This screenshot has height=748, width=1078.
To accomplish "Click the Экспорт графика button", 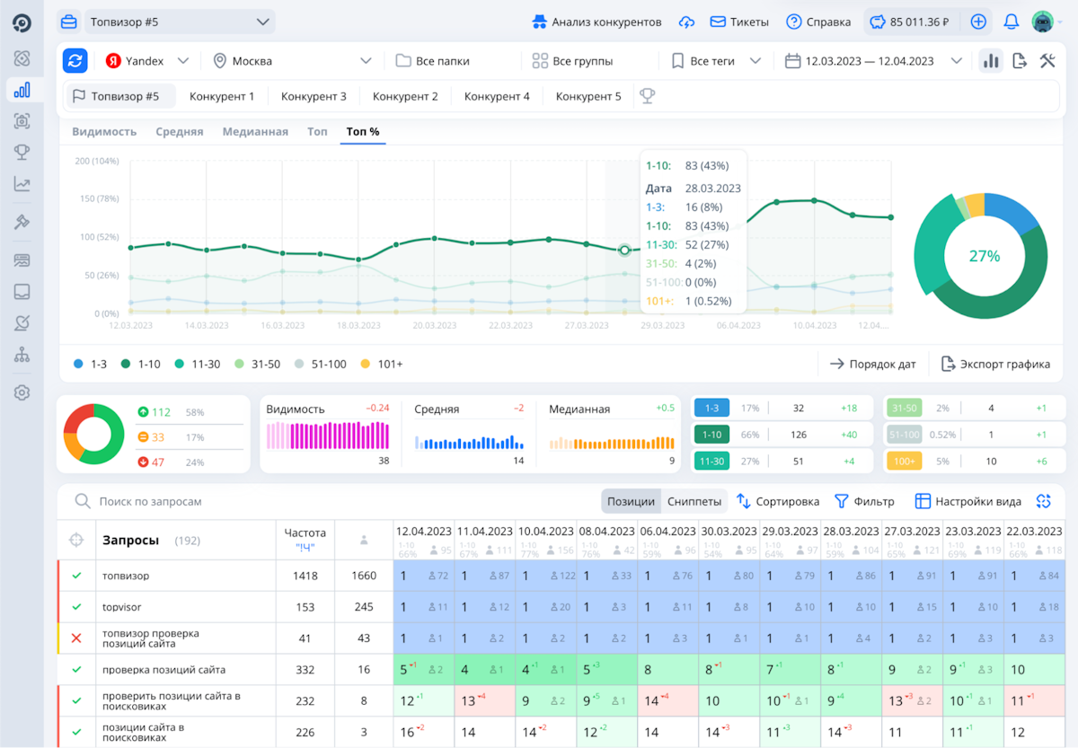I will click(995, 364).
